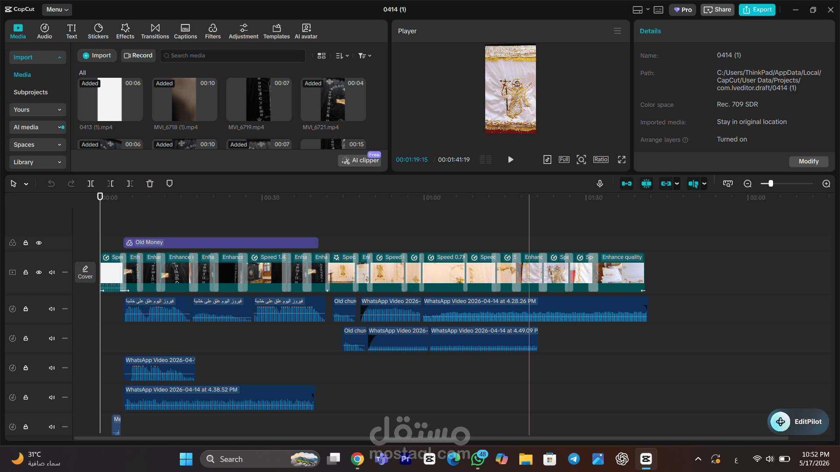
Task: Click the Delete right trim icon
Action: [x=130, y=184]
